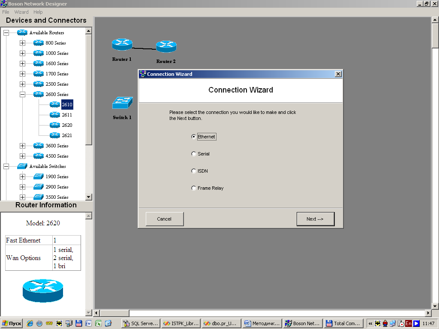Open Internet Explorer from quick launch
Image resolution: width=439 pixels, height=329 pixels.
coord(30,323)
